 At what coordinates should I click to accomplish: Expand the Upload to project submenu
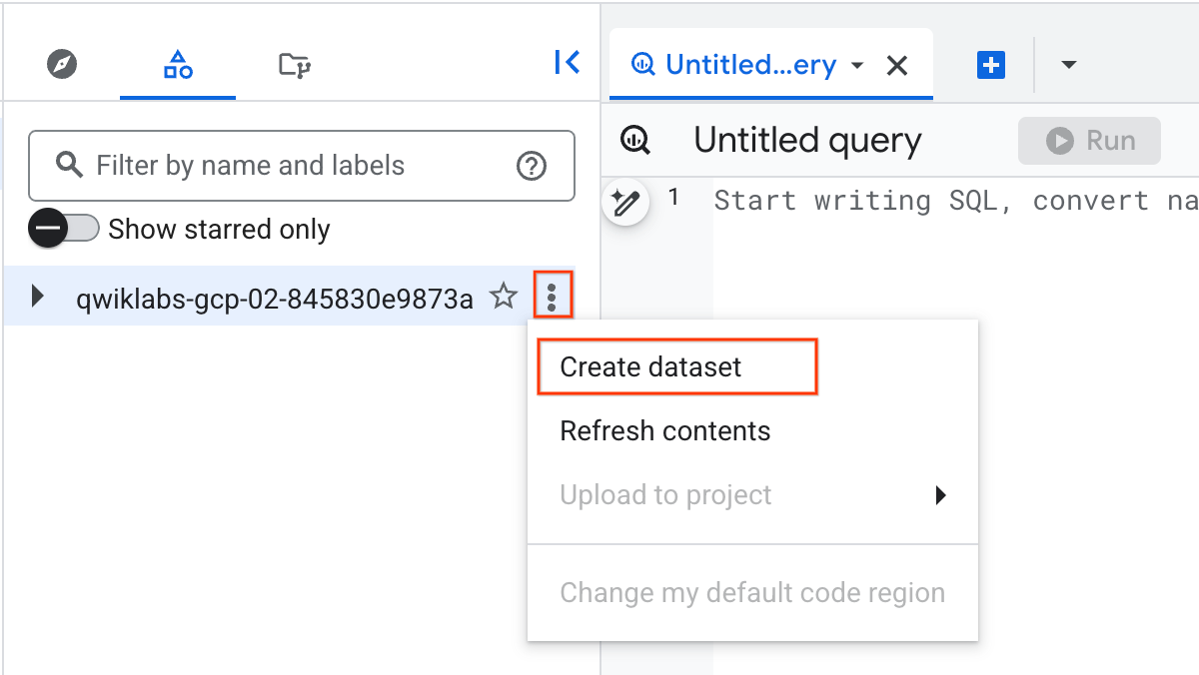tap(939, 494)
